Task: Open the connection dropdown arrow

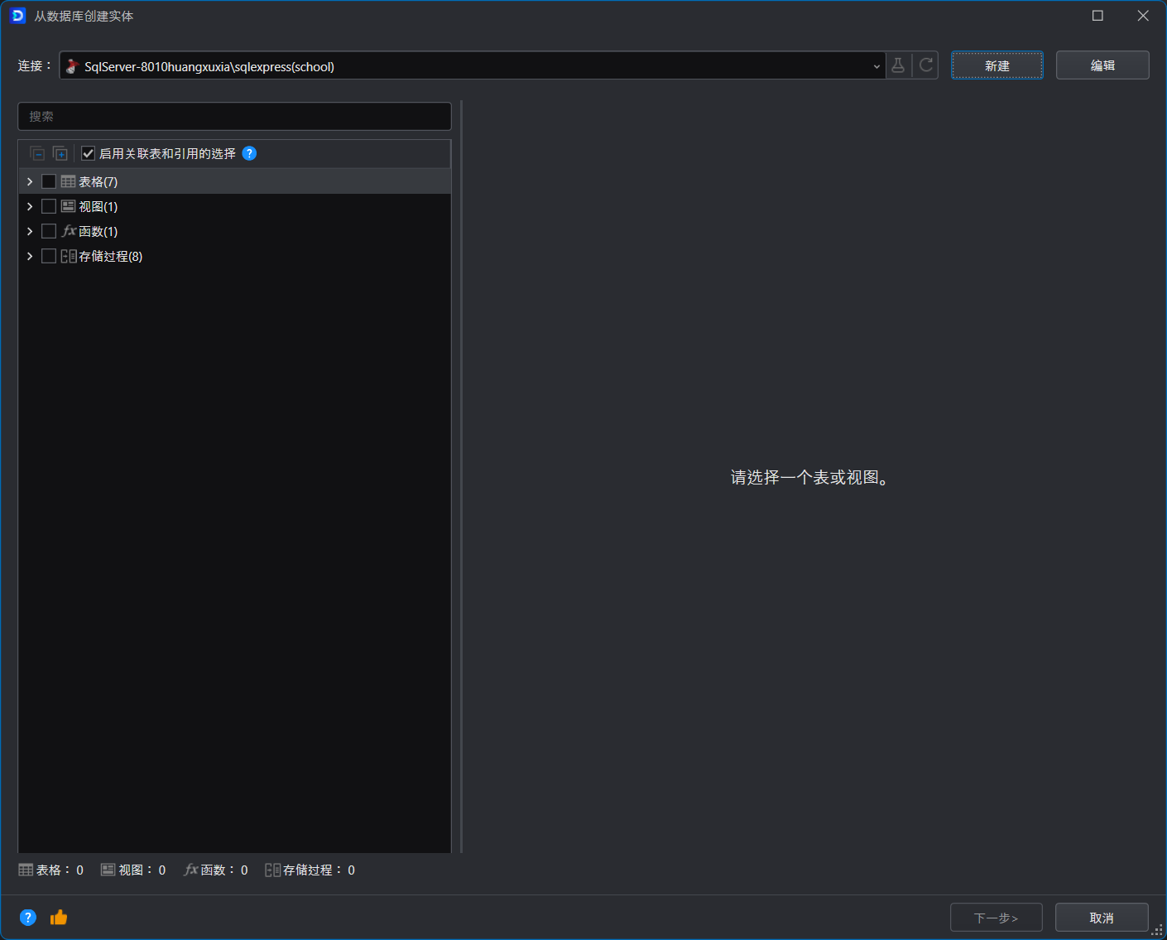Action: click(876, 66)
